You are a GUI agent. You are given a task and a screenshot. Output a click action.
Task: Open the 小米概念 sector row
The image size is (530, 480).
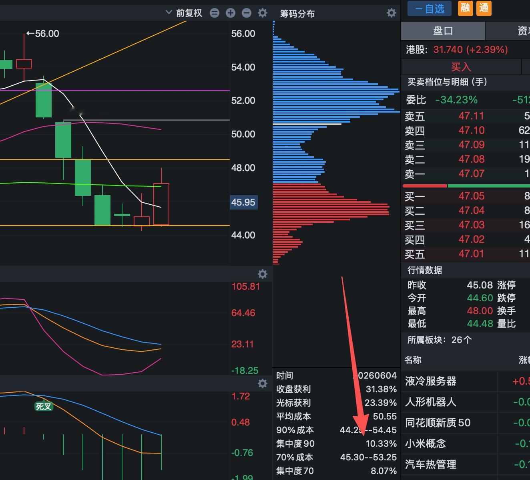466,444
